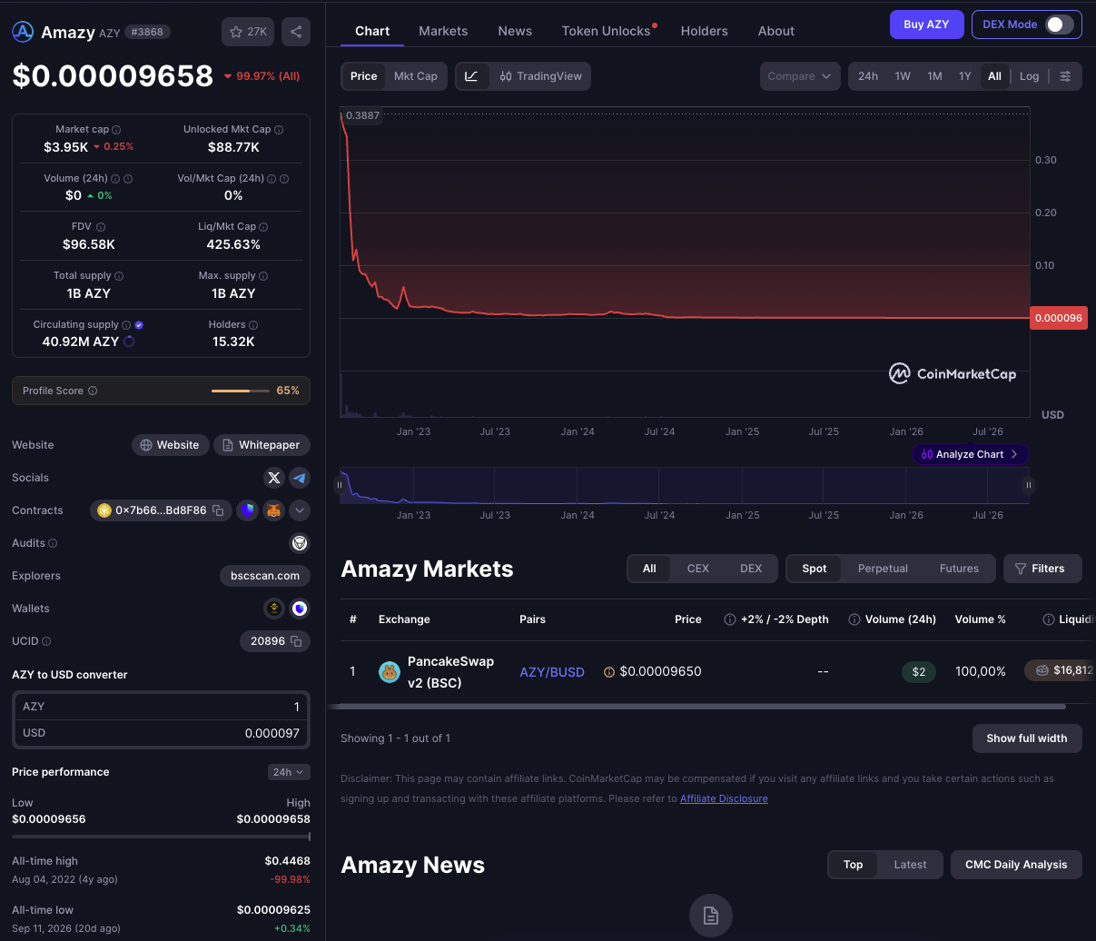Viewport: 1096px width, 941px height.
Task: Open the About tab
Action: (x=776, y=31)
